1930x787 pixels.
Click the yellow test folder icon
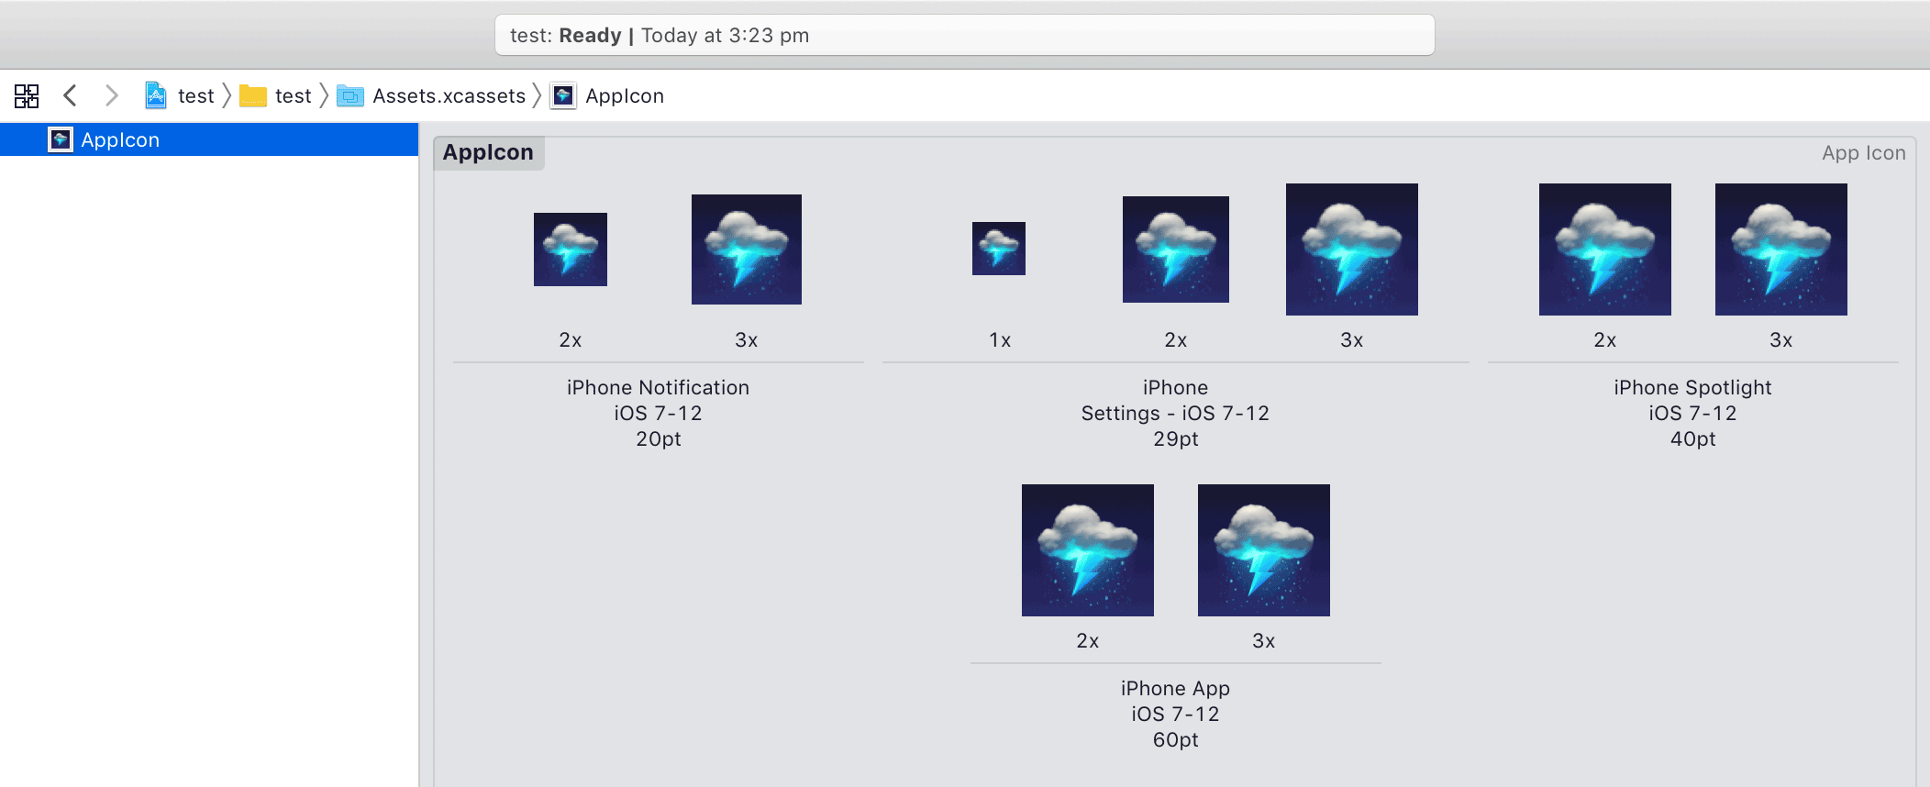point(253,95)
